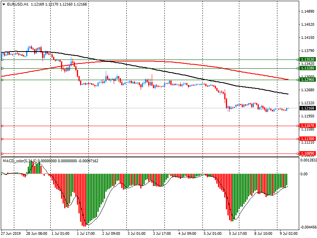Click the 1.12320 price axis value
This screenshot has height=238, width=317.
[308, 103]
